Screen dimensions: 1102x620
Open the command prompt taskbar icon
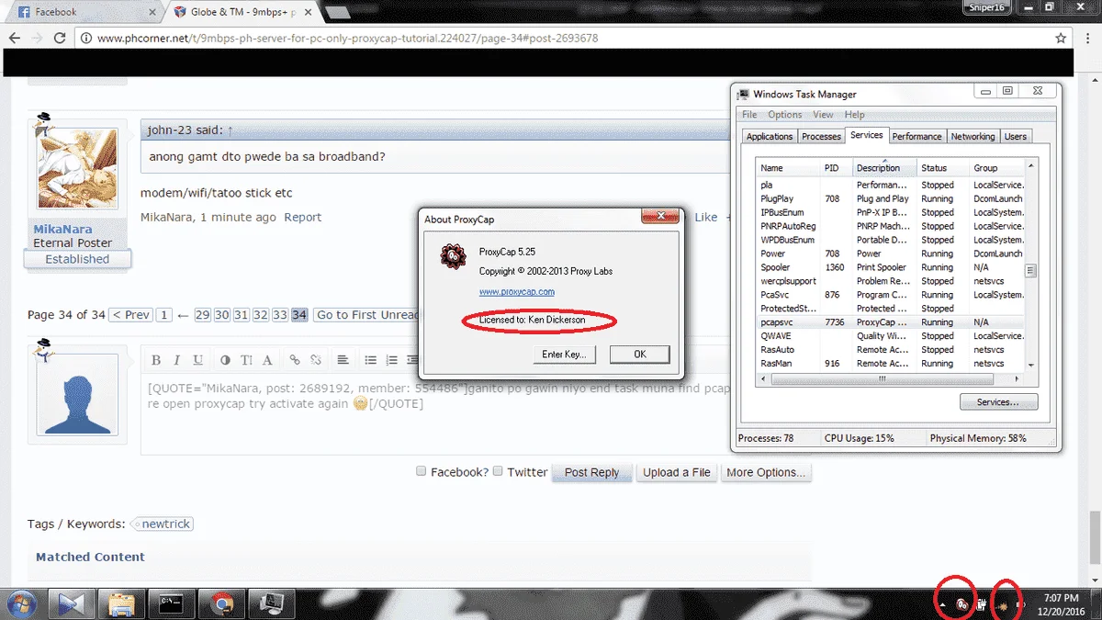point(171,603)
